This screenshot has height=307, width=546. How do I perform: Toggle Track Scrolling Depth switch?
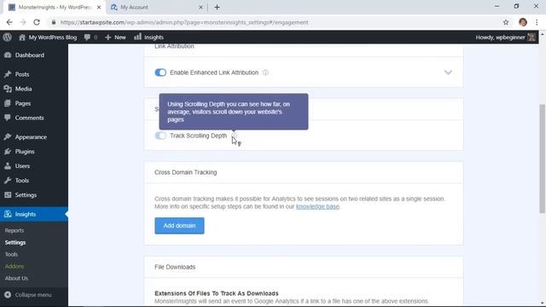[160, 136]
